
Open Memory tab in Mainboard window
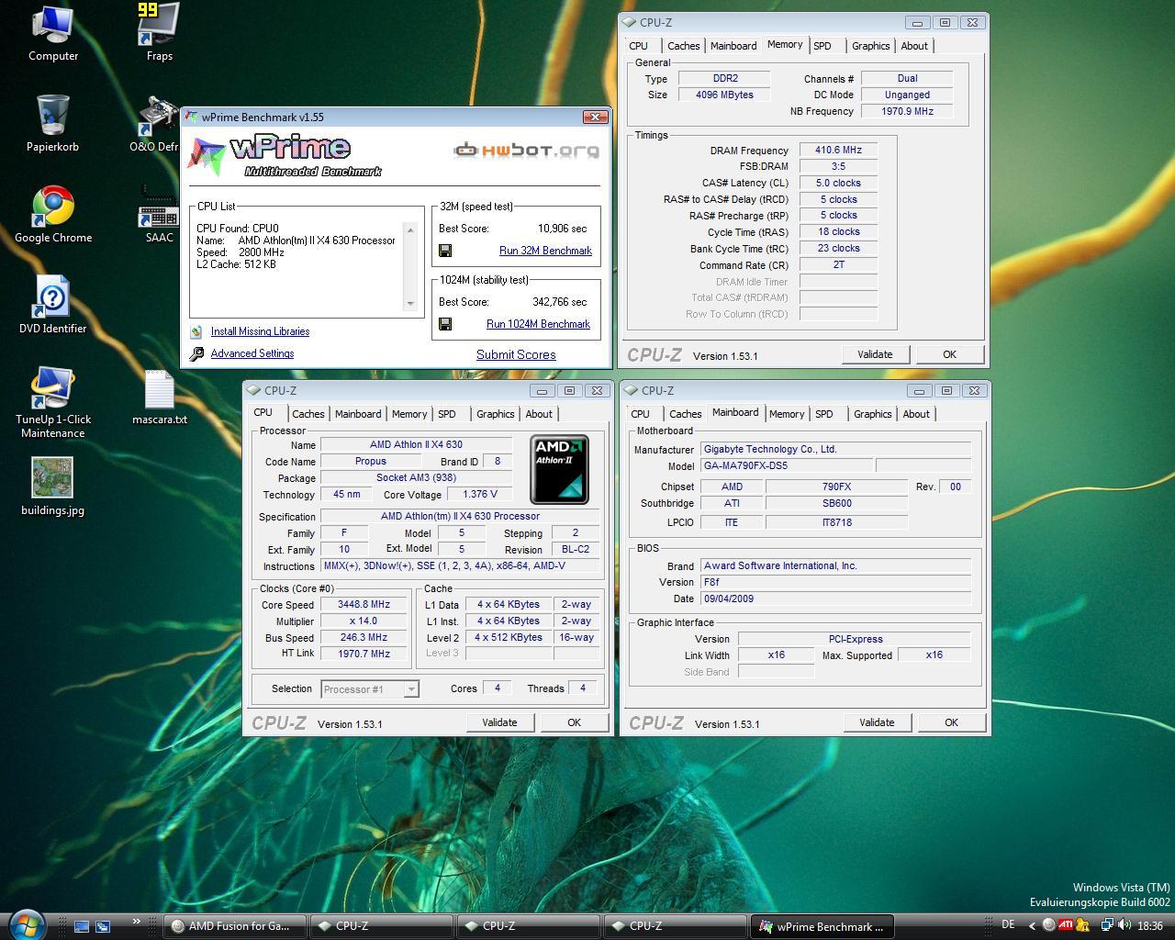(x=787, y=414)
